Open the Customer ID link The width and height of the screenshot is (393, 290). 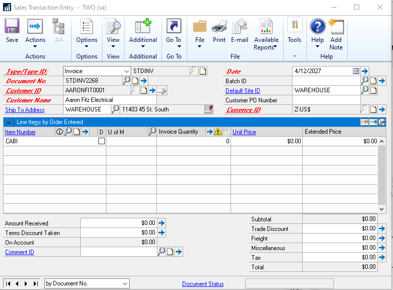(x=23, y=90)
